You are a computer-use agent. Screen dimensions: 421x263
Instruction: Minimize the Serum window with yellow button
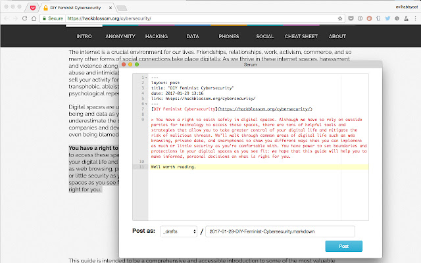click(130, 64)
